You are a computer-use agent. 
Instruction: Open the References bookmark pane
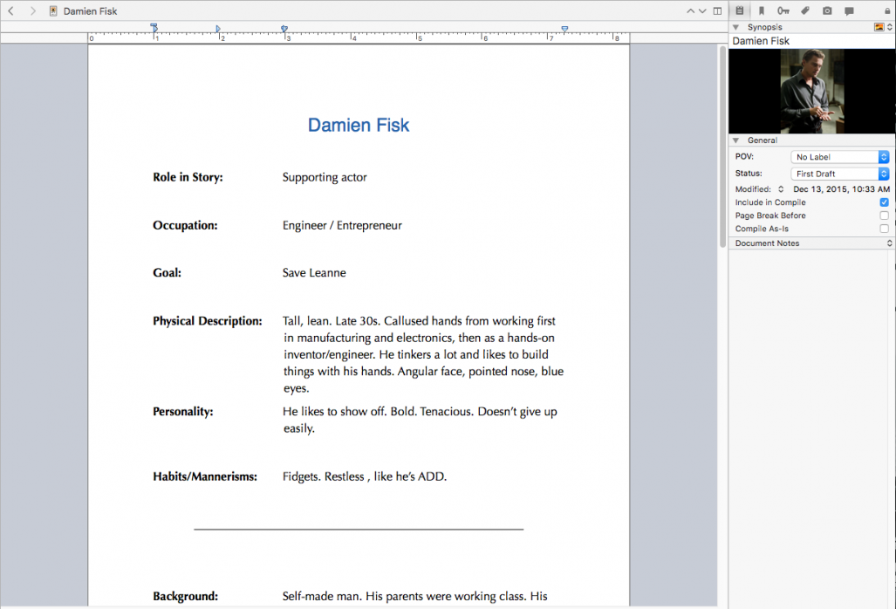pyautogui.click(x=761, y=10)
